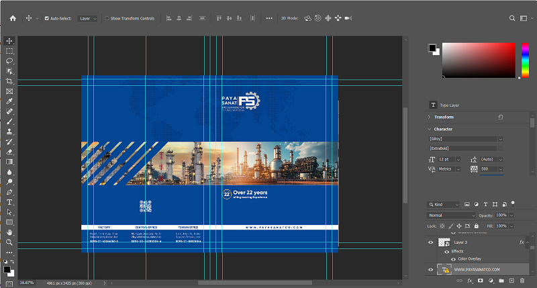The image size is (537, 288).
Task: Click the hue spectrum slider
Action: 525,60
